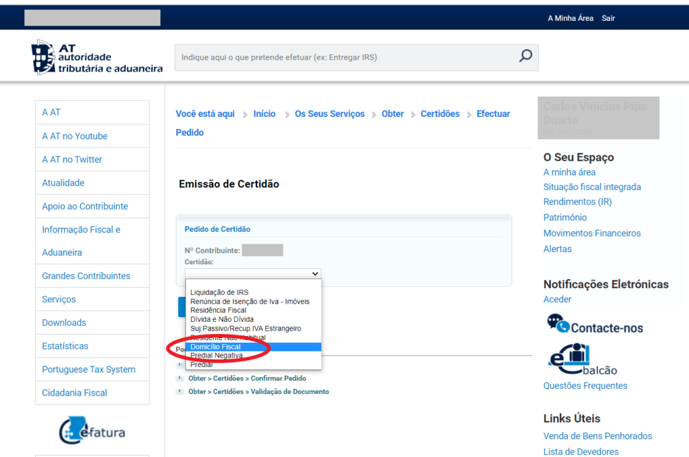
Task: Click bullet icon beside Validação de Documento
Action: coord(179,391)
